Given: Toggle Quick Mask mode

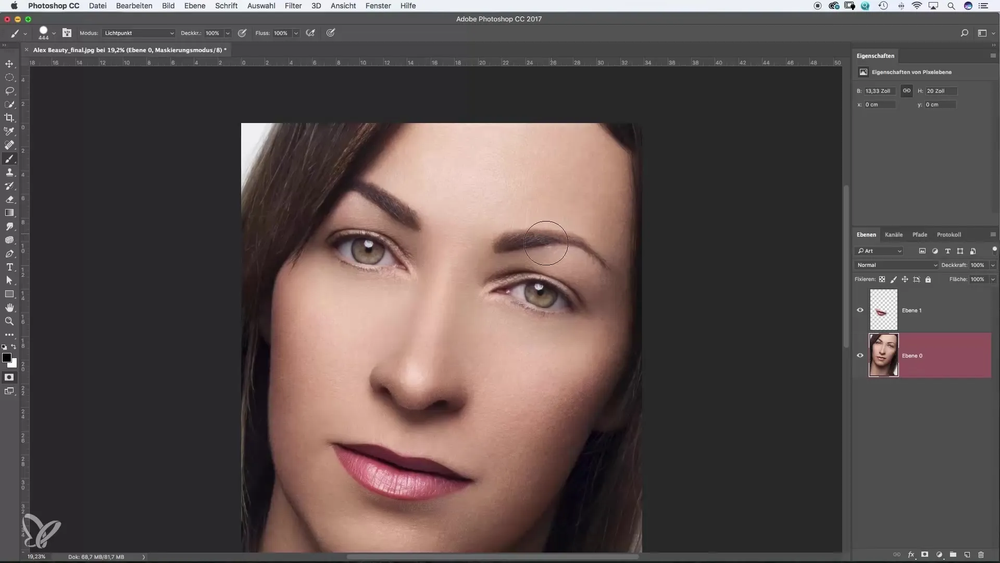Looking at the screenshot, I should pos(9,377).
